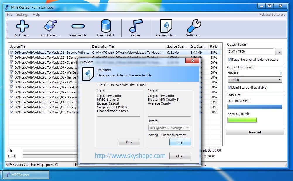
Task: Click the Bitrate help question mark link
Action: [x=281, y=73]
